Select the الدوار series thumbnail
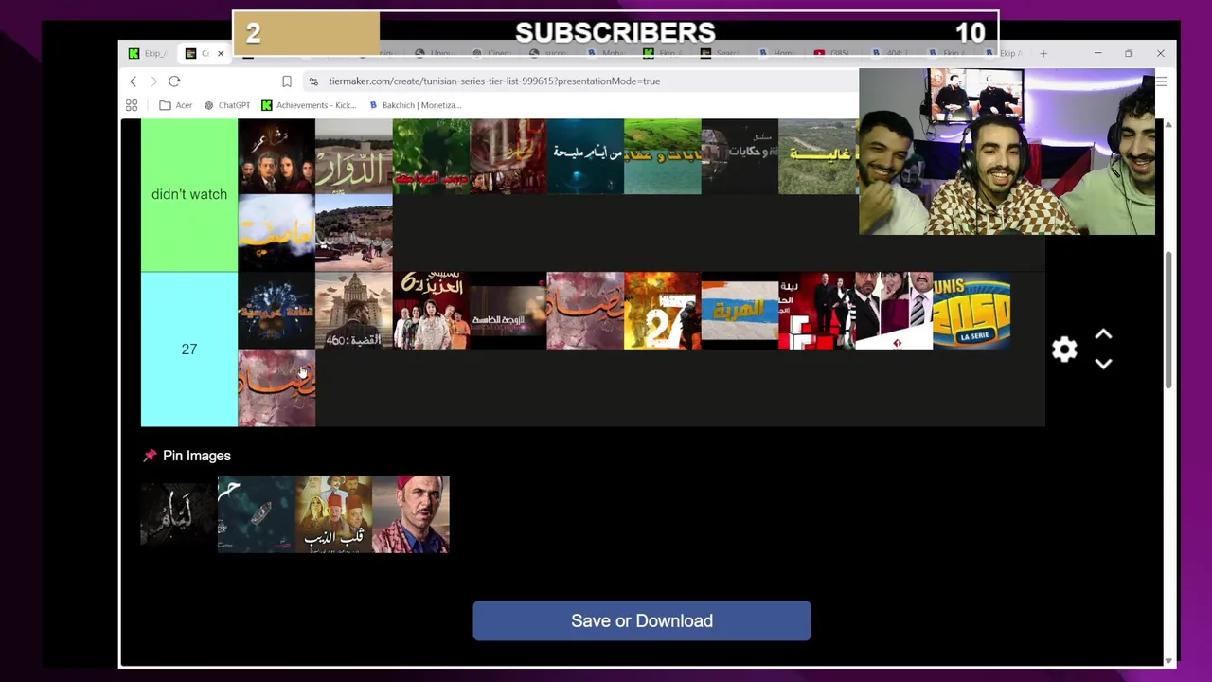The height and width of the screenshot is (682, 1212). [x=354, y=156]
